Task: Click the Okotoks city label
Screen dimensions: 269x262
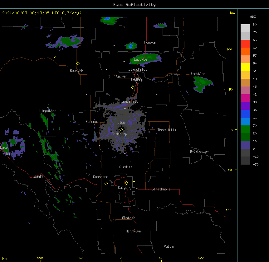Action: (129, 218)
